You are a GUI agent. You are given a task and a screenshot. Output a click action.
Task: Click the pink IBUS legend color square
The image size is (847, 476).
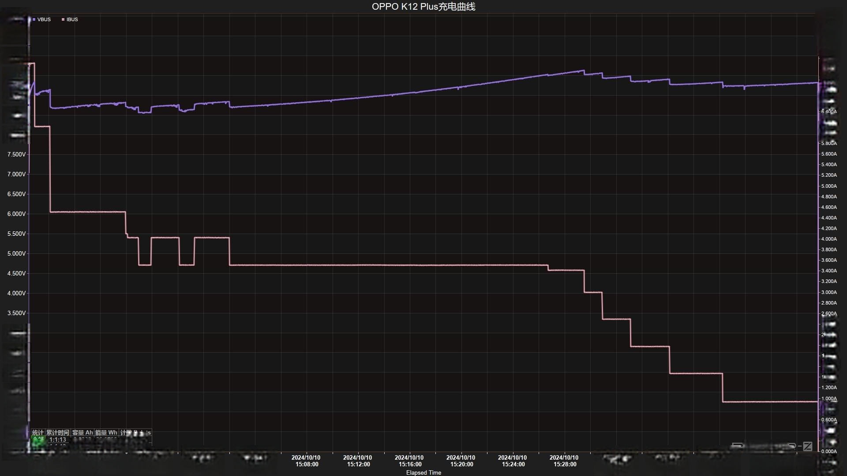[x=63, y=19]
